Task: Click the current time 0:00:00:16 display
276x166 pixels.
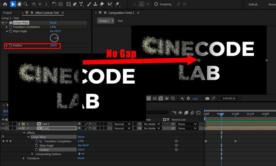Action: coord(229,98)
